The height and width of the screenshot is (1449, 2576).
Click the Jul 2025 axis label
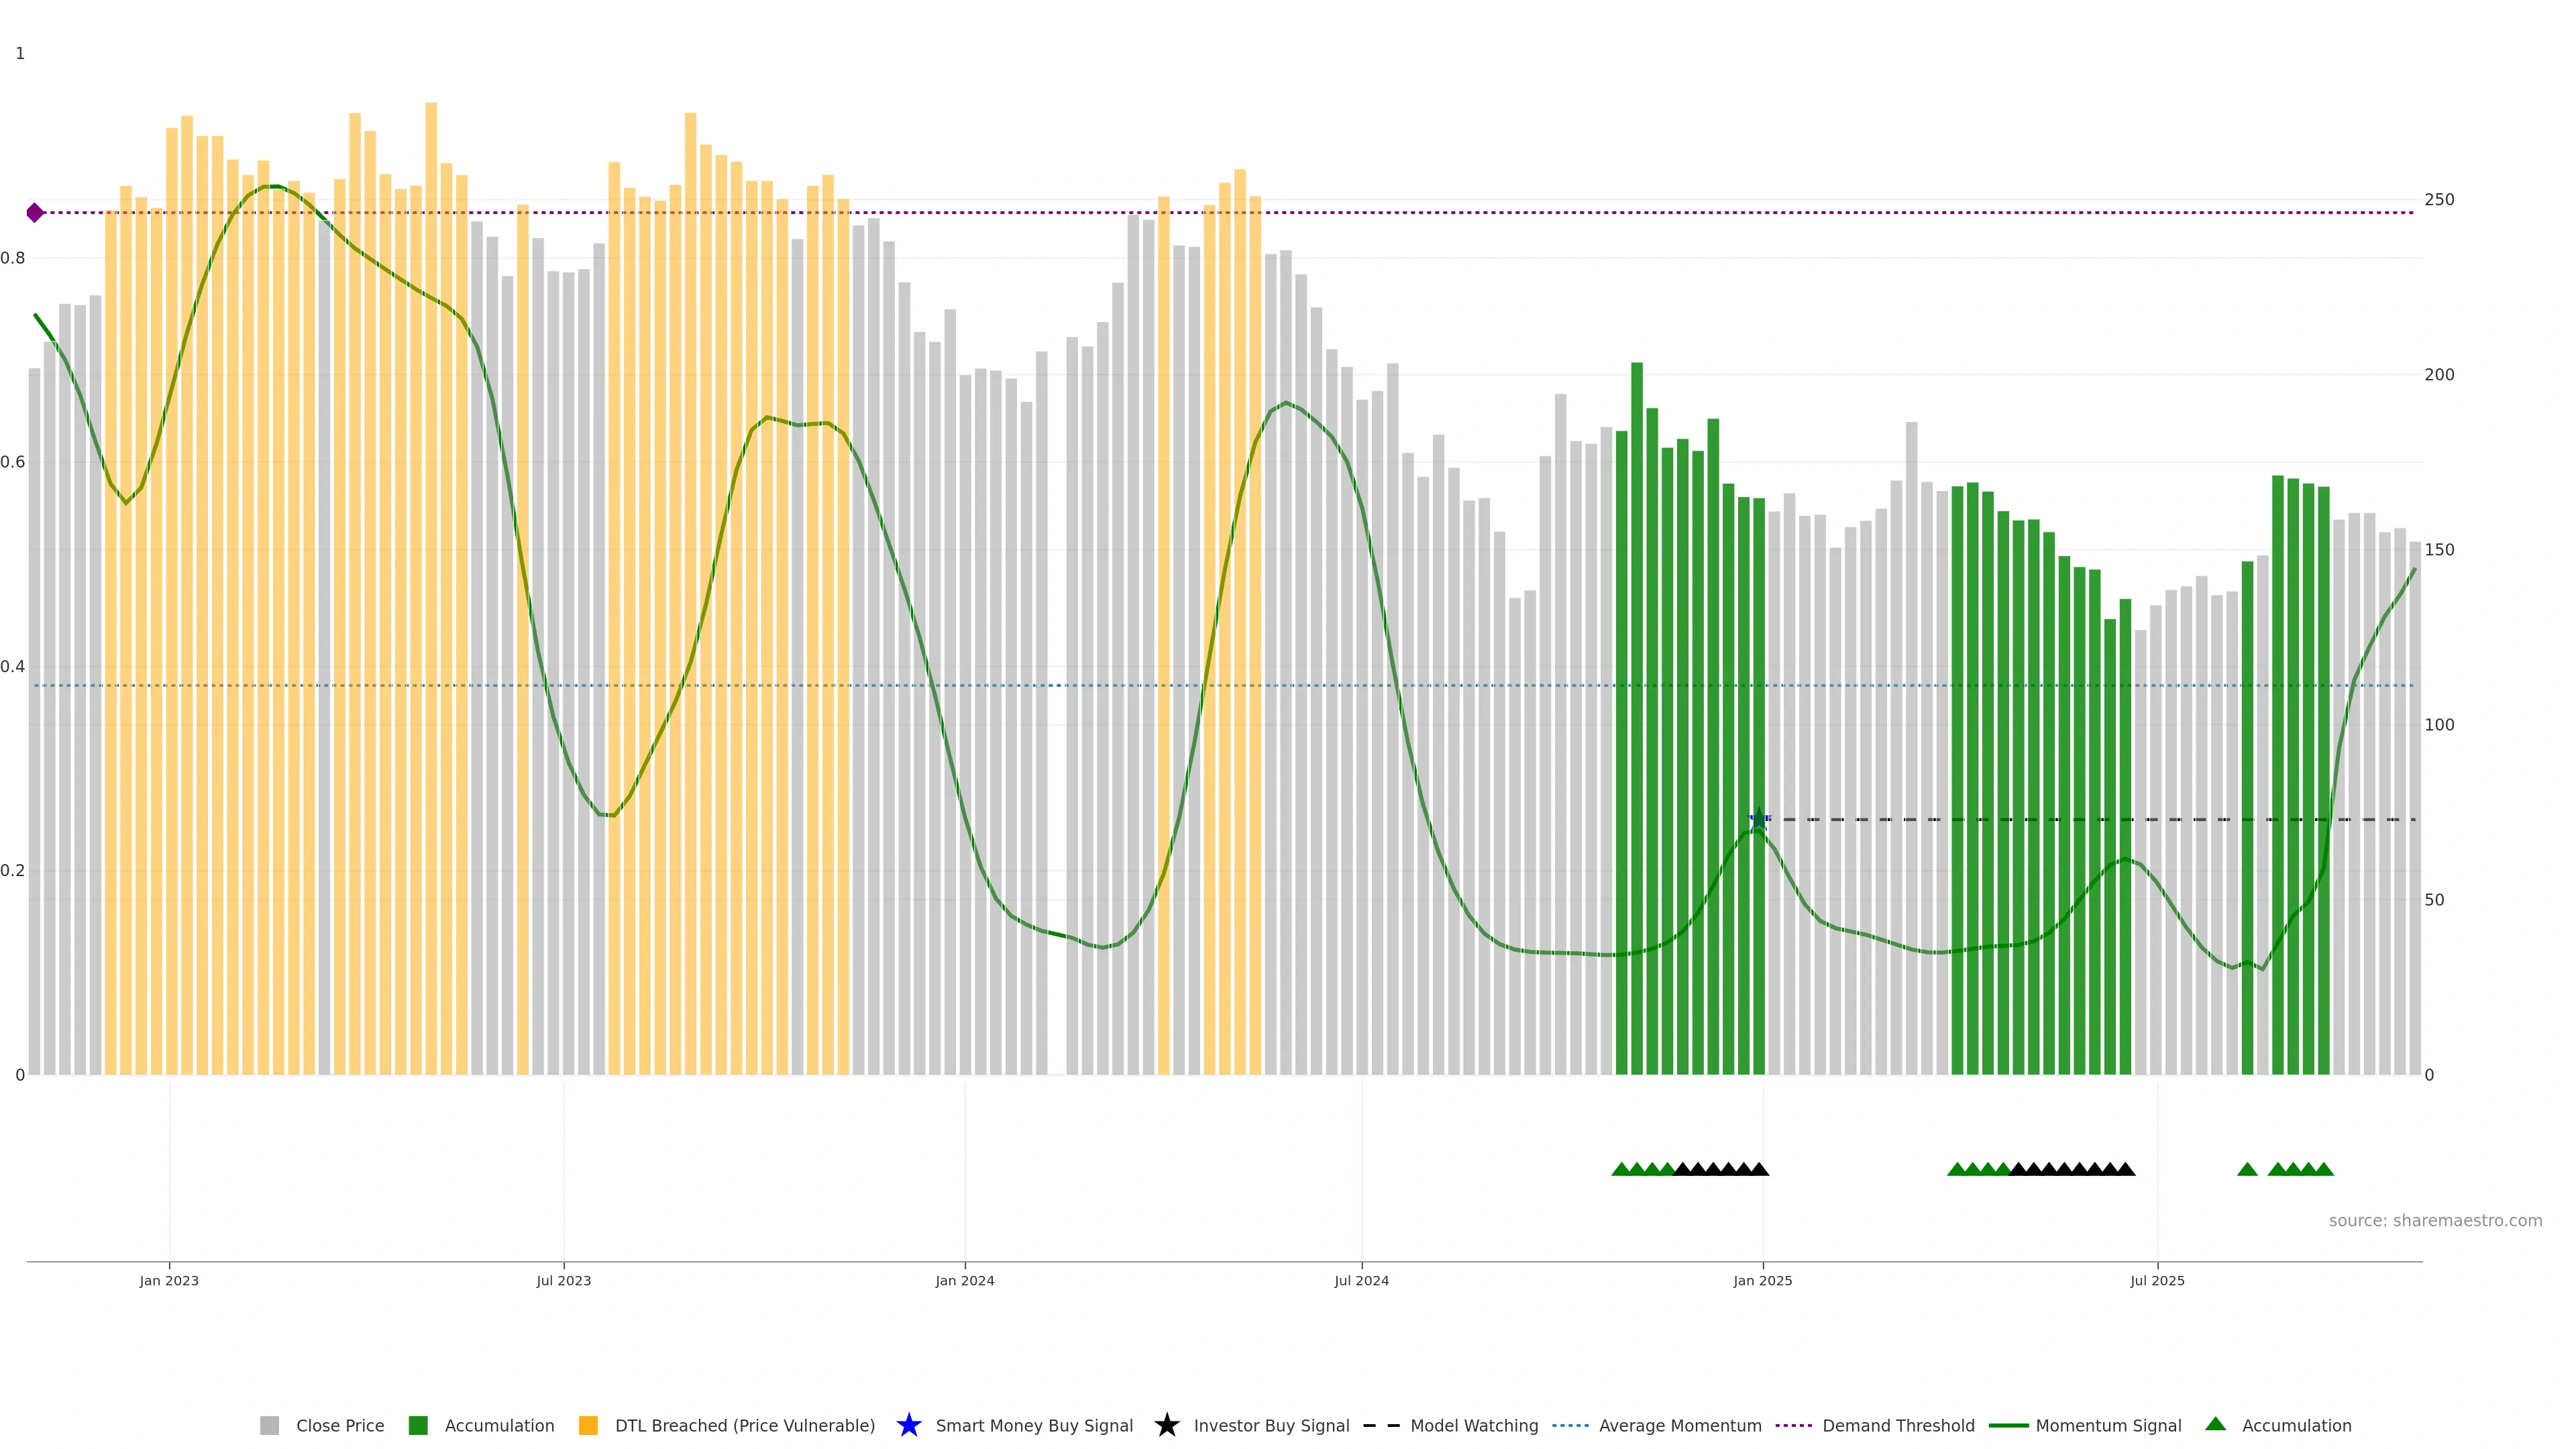(x=2157, y=1280)
